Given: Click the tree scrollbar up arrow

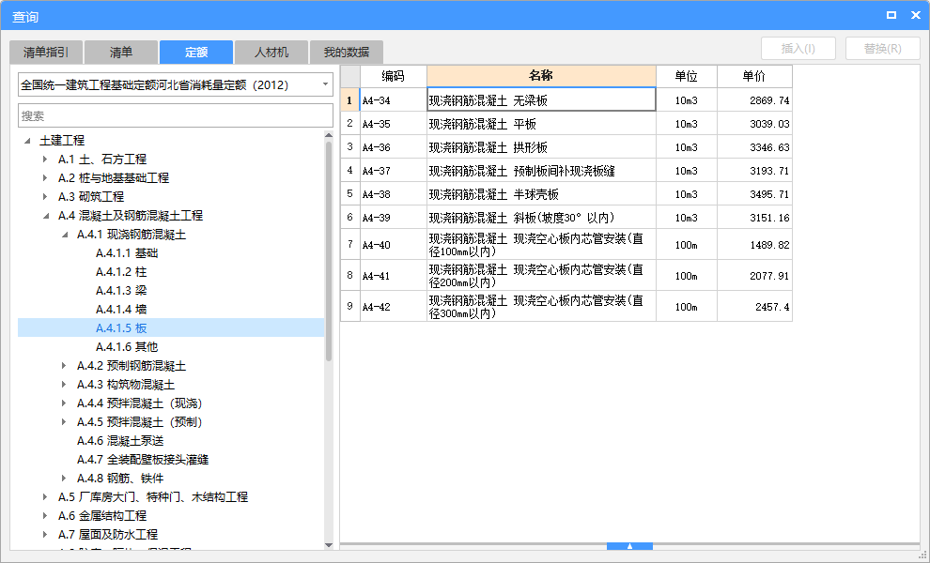Looking at the screenshot, I should [x=329, y=136].
